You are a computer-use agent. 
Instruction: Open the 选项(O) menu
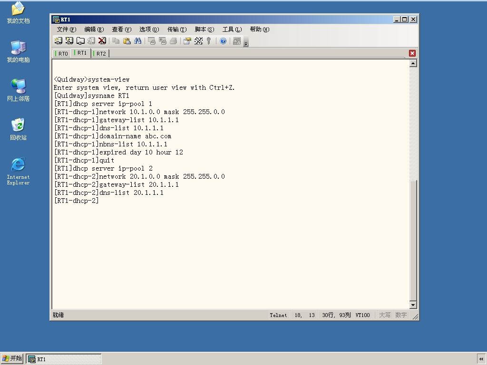click(149, 29)
